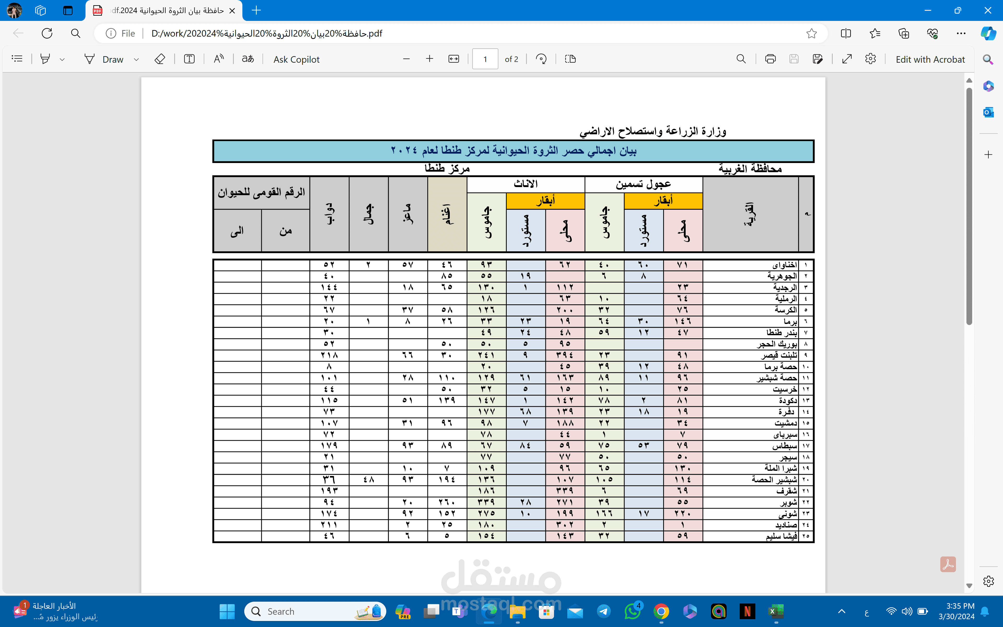Open tab actions menu
The image size is (1003, 627).
[68, 10]
